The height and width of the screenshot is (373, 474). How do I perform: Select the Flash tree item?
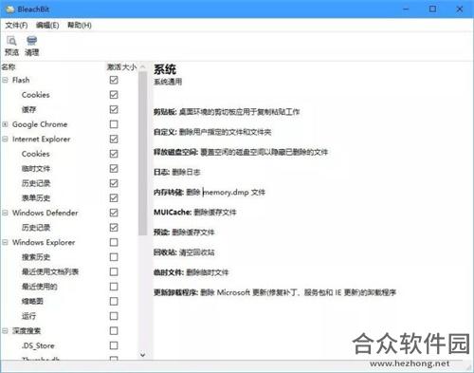[x=21, y=80]
